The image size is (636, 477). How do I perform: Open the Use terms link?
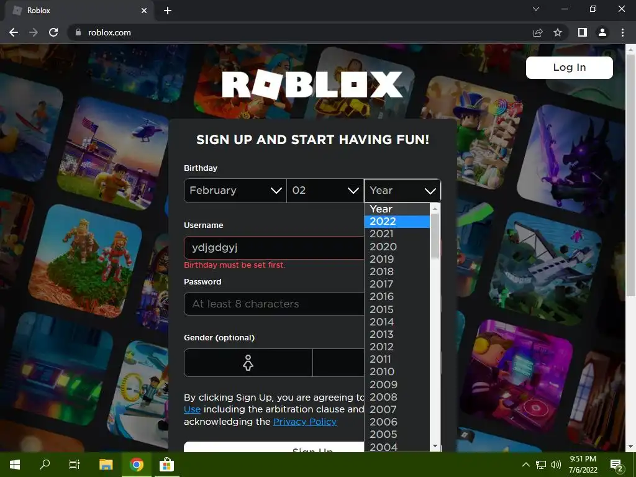click(193, 410)
